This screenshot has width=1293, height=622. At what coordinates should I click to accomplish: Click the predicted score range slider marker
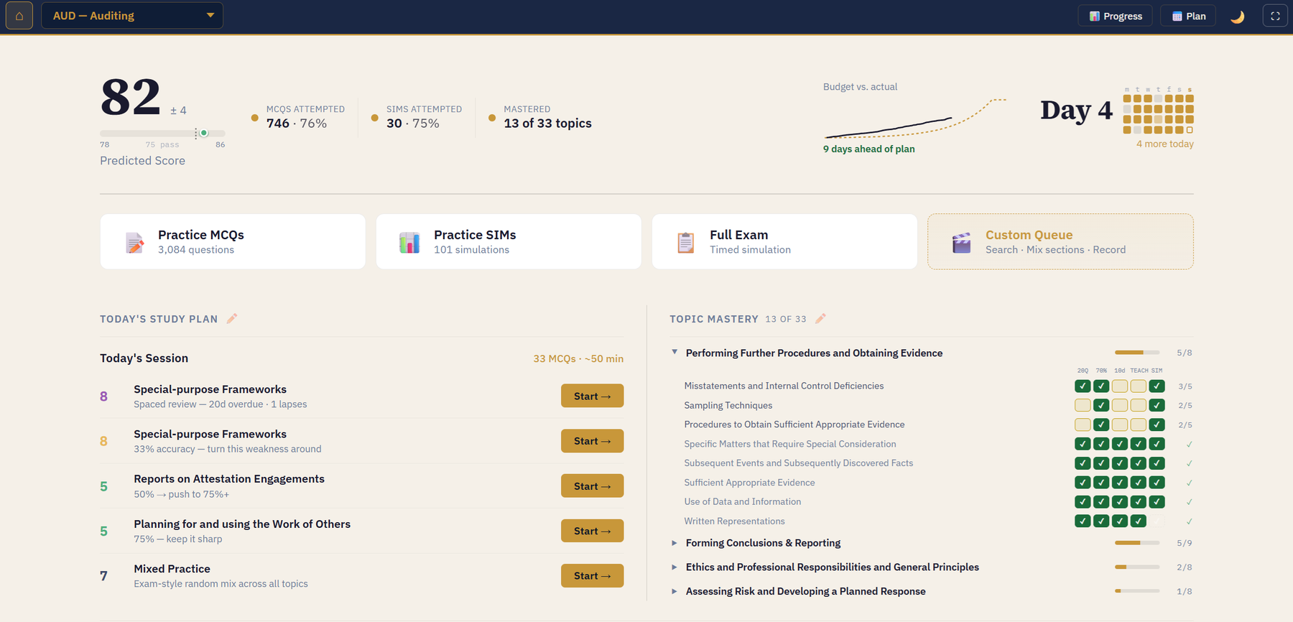pyautogui.click(x=204, y=133)
